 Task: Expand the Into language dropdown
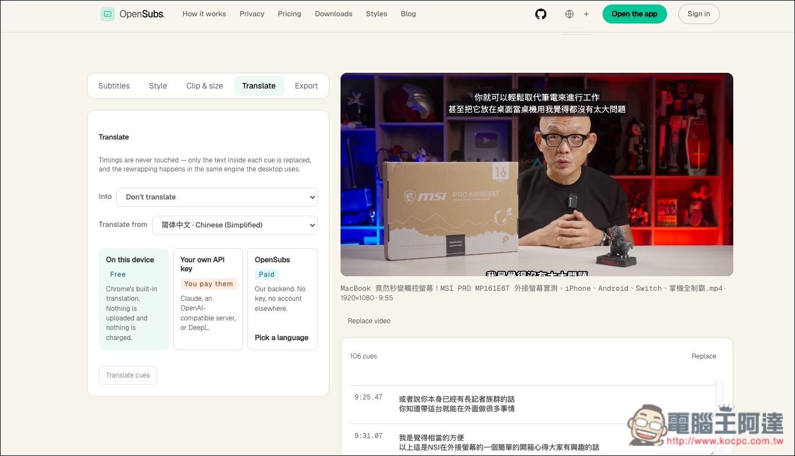point(217,197)
